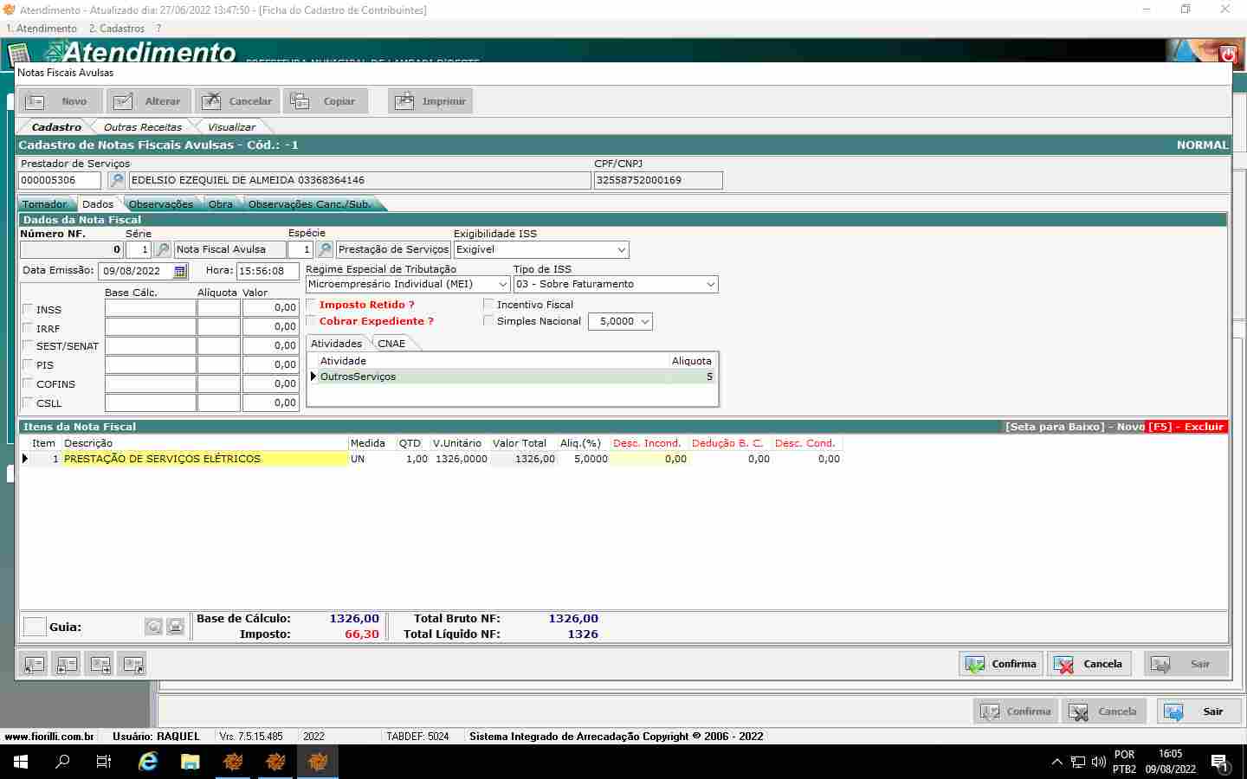This screenshot has width=1247, height=779.
Task: Open the Espécie lookup magnifier
Action: click(325, 250)
